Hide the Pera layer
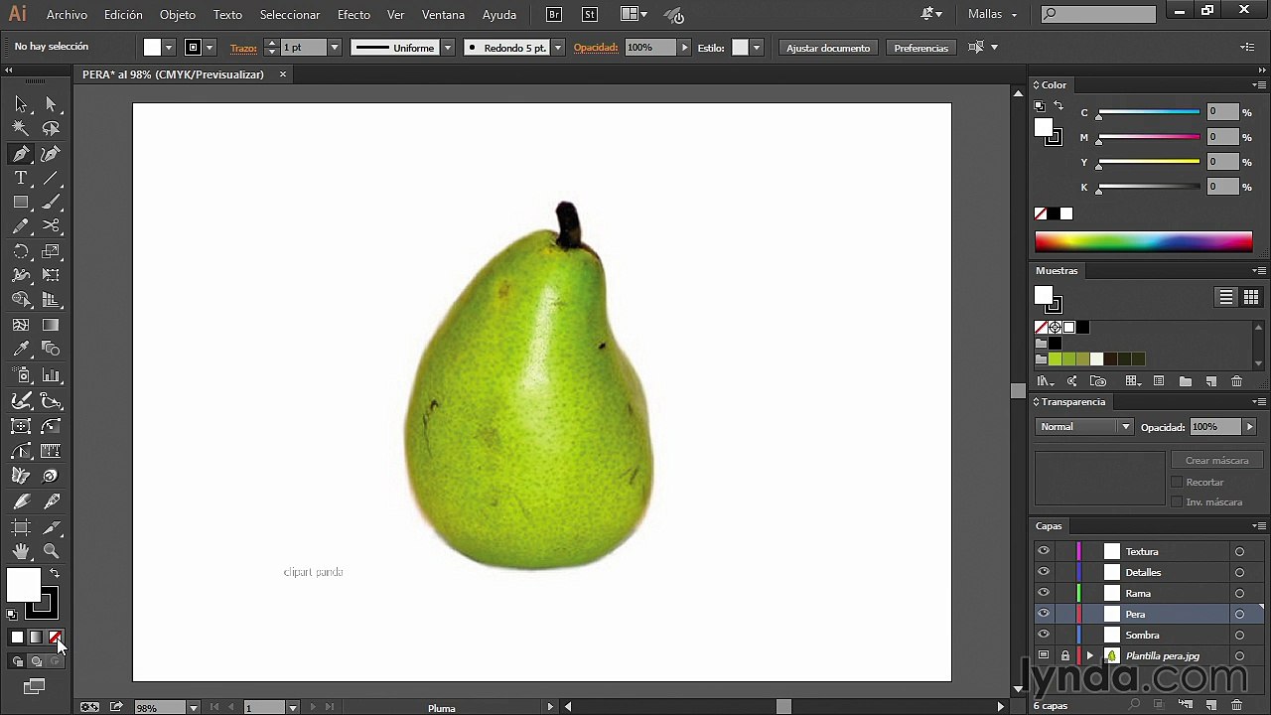Viewport: 1271px width, 715px height. [1043, 614]
